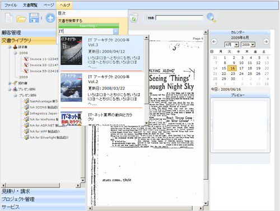This screenshot has width=280, height=211.
Task: Open the ファイル menu
Action: [11, 5]
